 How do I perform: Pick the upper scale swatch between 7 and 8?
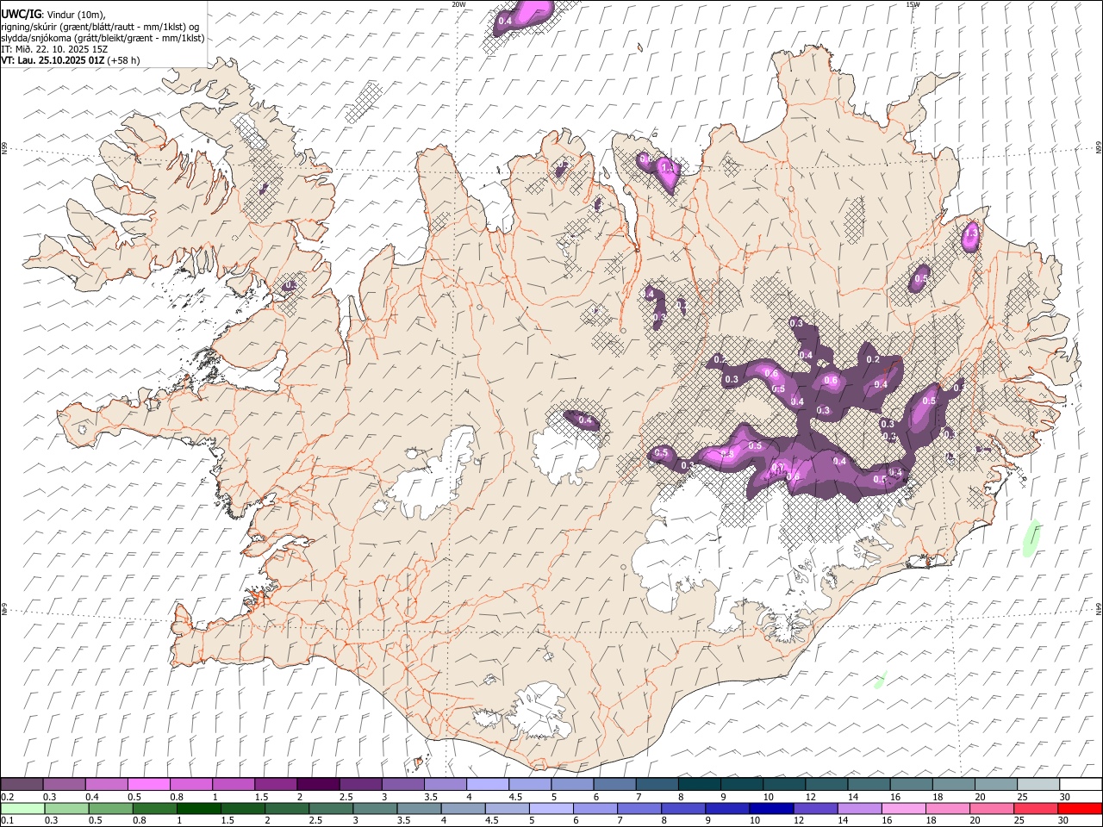(x=657, y=784)
